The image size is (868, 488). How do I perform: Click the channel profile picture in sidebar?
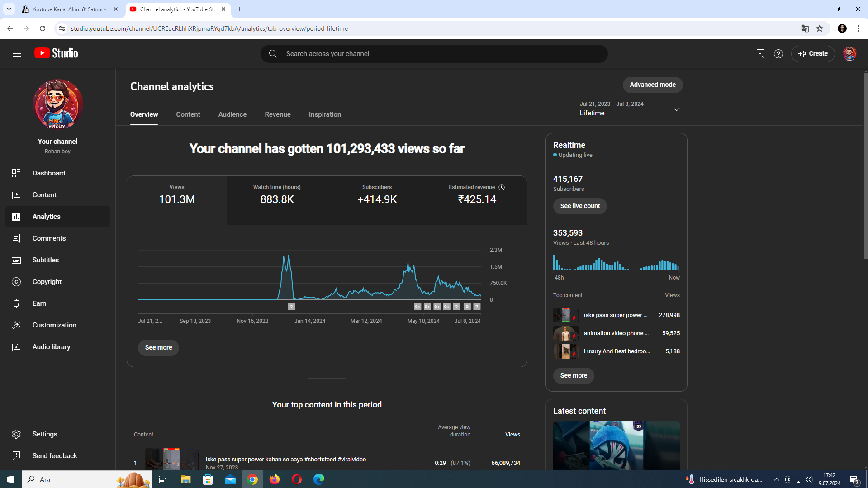tap(57, 104)
